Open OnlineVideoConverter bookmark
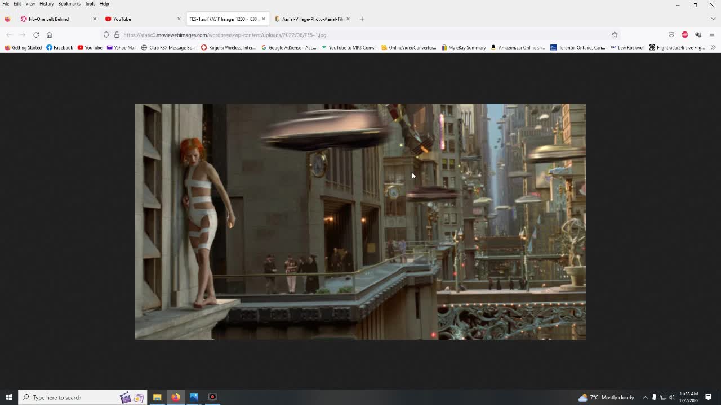Viewport: 721px width, 405px height. (409, 48)
